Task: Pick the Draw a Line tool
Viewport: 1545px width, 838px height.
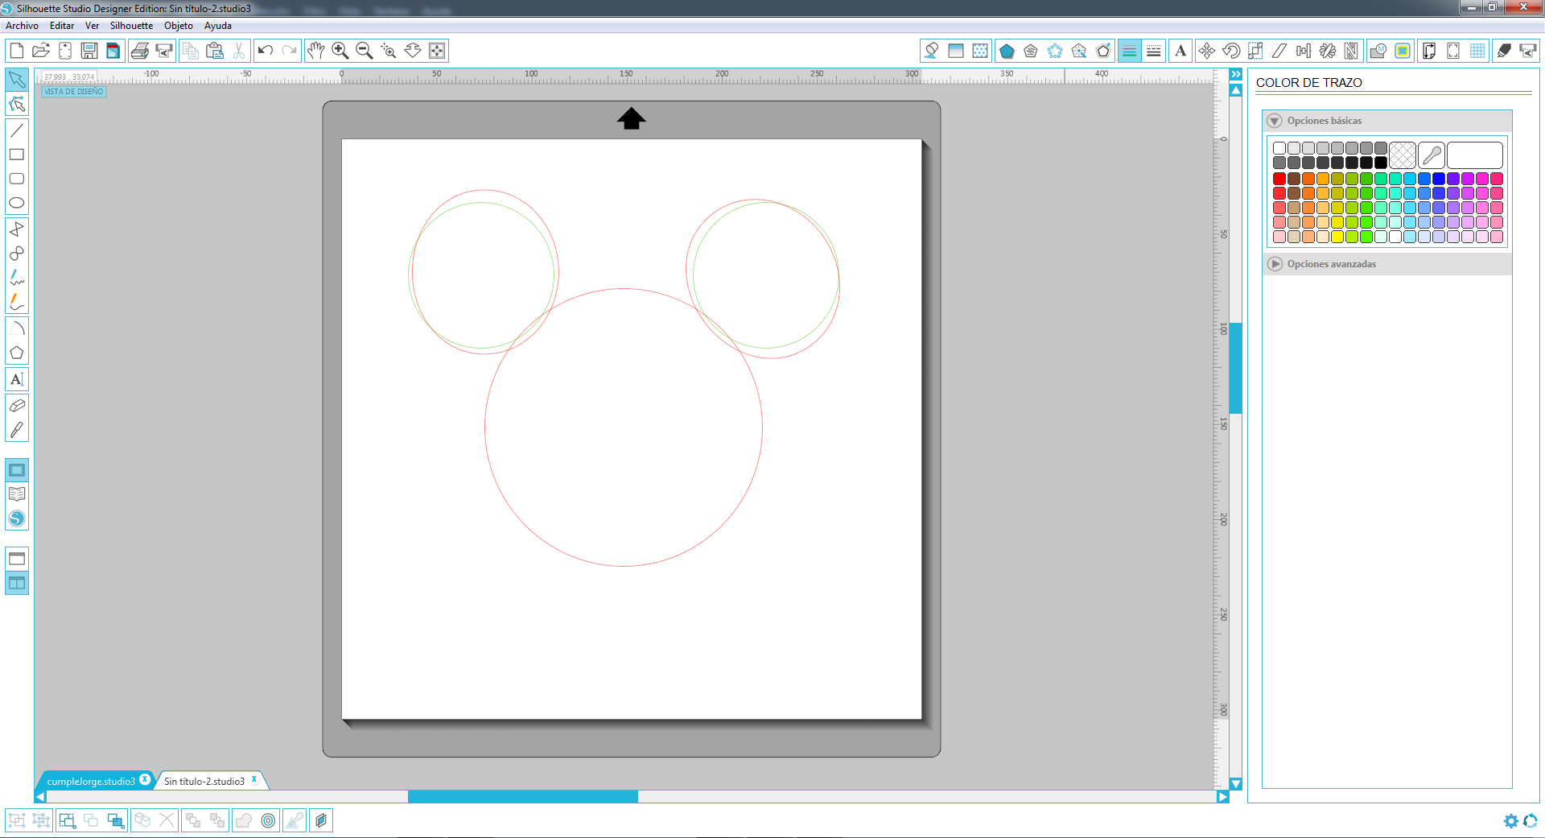Action: click(x=17, y=130)
